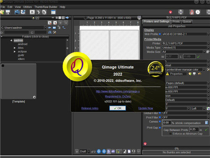This screenshot has height=158, width=210.
Task: Click the ruler icon in bottom page toolbar
Action: tap(118, 151)
